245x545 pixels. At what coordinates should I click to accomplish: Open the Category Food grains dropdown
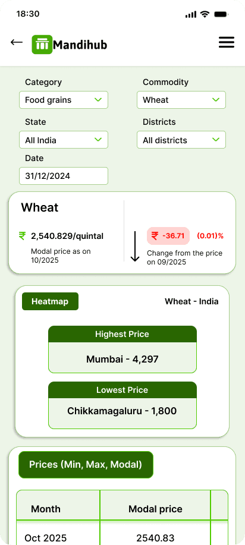click(x=64, y=100)
